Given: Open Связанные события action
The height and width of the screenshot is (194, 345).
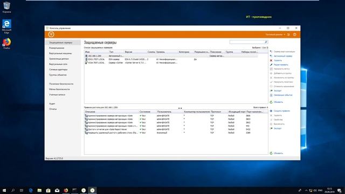Looking at the screenshot, I should [281, 95].
